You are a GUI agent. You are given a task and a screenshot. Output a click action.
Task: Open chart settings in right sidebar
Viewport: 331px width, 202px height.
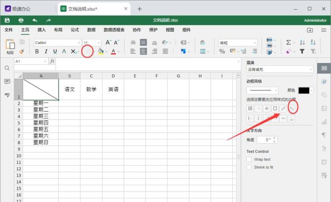pos(324,122)
